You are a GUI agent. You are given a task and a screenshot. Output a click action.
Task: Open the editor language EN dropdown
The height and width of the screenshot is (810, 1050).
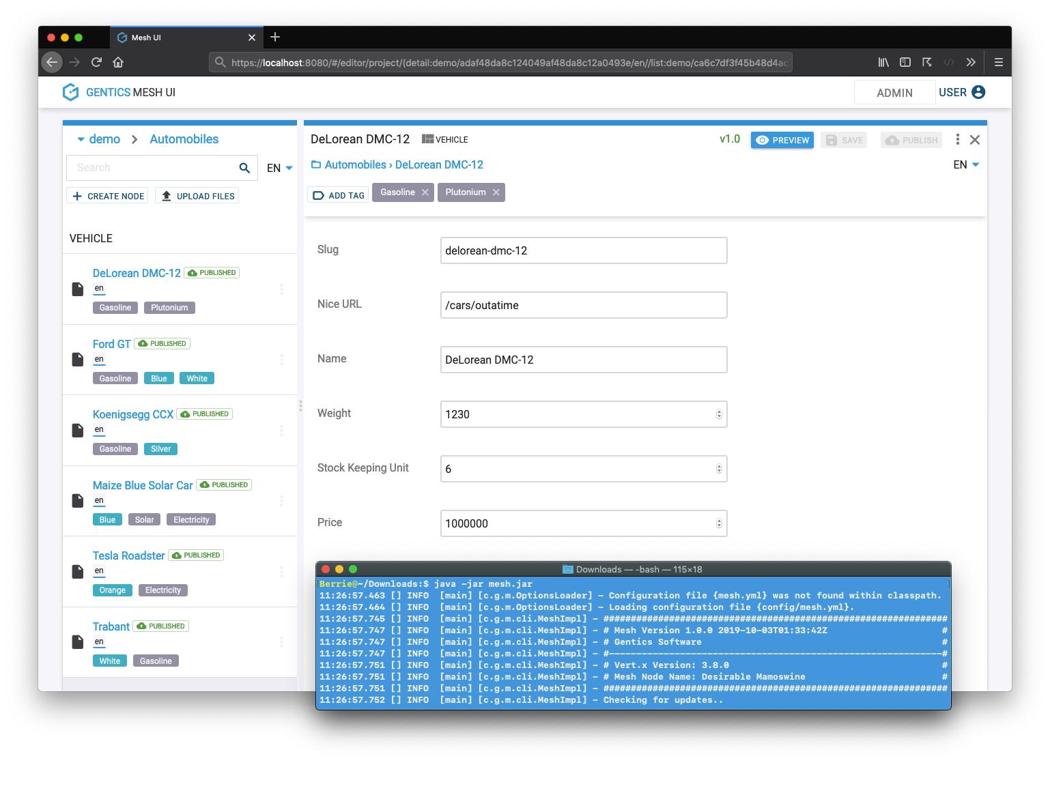(x=966, y=164)
